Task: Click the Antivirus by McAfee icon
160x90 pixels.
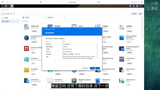Action: click(26, 48)
